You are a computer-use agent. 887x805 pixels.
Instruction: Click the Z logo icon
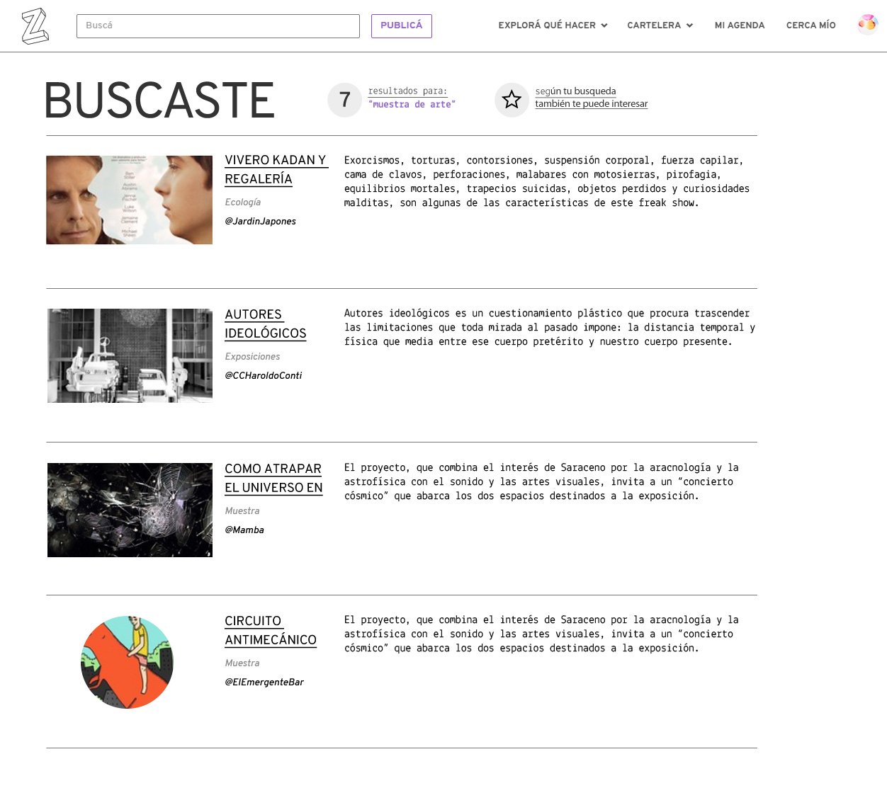[35, 26]
